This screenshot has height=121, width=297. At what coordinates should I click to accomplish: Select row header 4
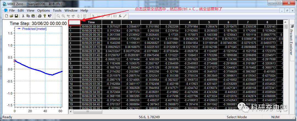coord(75,43)
